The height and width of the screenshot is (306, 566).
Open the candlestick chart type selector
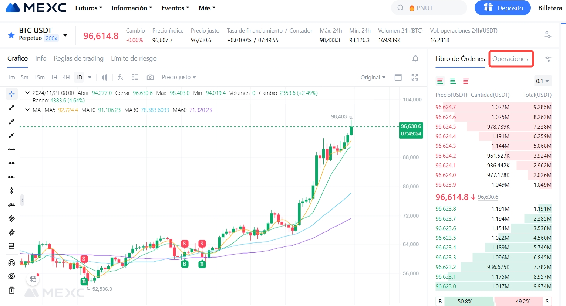(105, 77)
